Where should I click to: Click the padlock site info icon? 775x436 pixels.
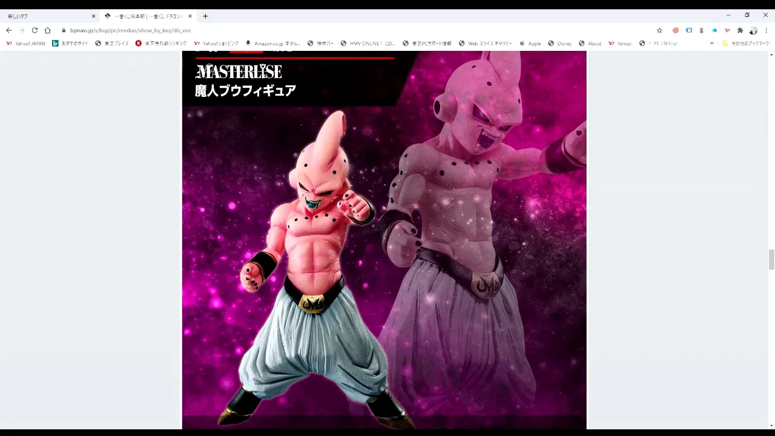(64, 30)
